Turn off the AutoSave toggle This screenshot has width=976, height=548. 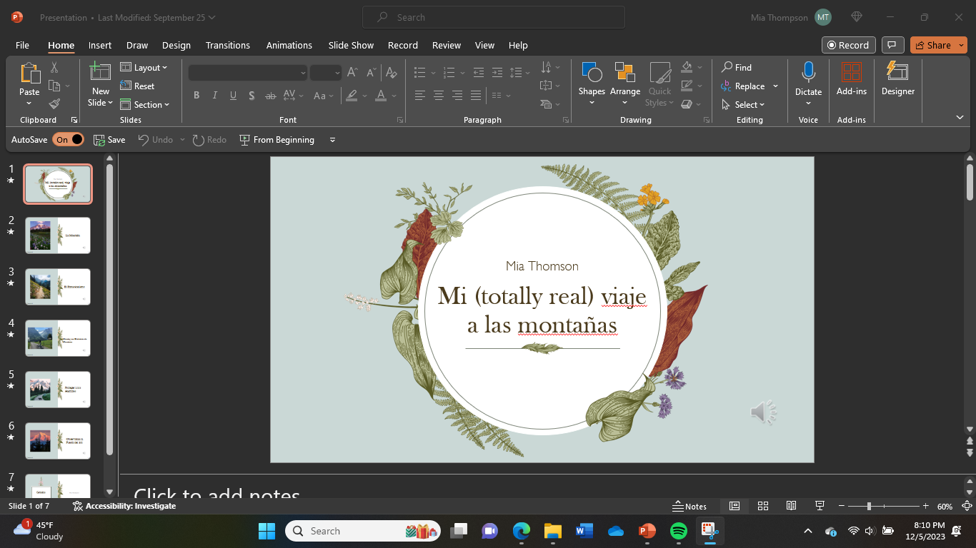[x=69, y=140]
